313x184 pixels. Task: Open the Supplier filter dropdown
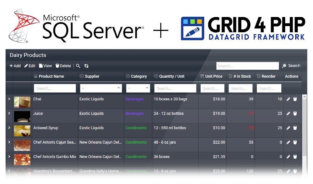tap(101, 89)
